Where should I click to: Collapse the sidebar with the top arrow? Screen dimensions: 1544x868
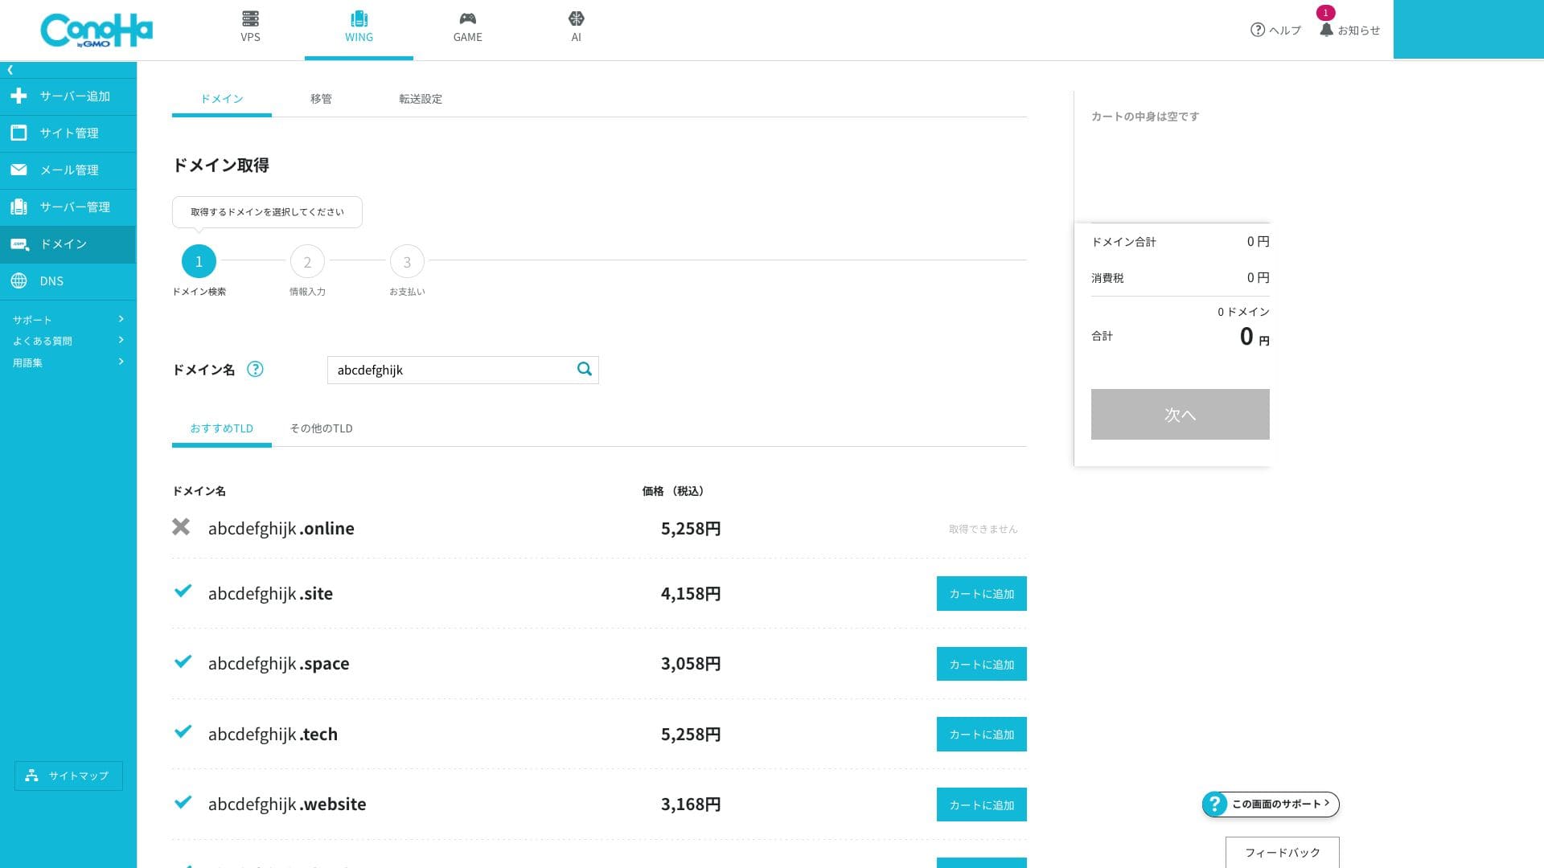tap(10, 70)
